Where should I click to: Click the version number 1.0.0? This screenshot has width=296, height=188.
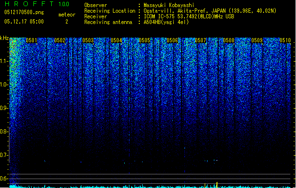(x=64, y=4)
